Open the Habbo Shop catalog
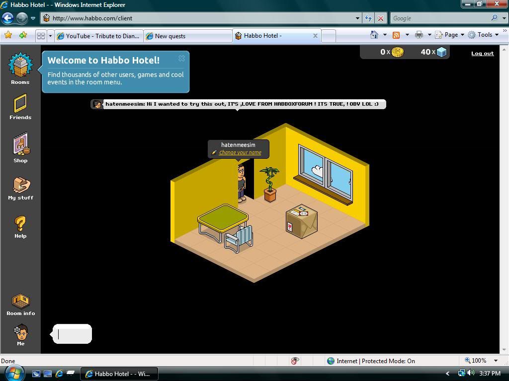The height and width of the screenshot is (381, 509). tap(20, 147)
